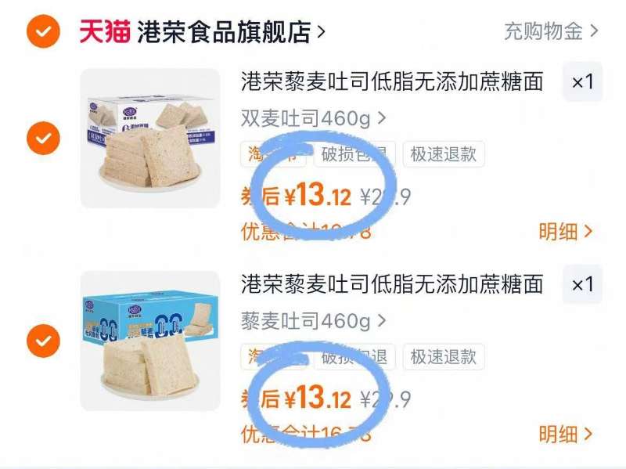This screenshot has width=626, height=469.
Task: Click first item's 极速退款 tag
Action: click(x=443, y=154)
